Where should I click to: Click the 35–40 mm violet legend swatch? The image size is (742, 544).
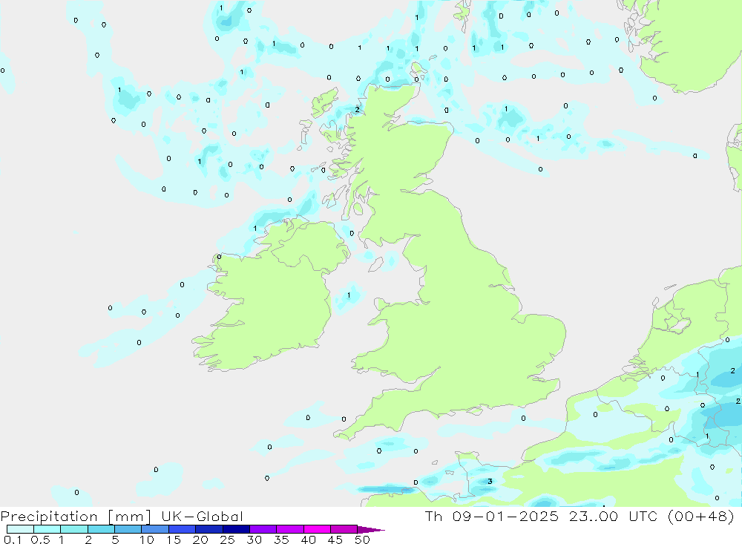click(x=290, y=529)
